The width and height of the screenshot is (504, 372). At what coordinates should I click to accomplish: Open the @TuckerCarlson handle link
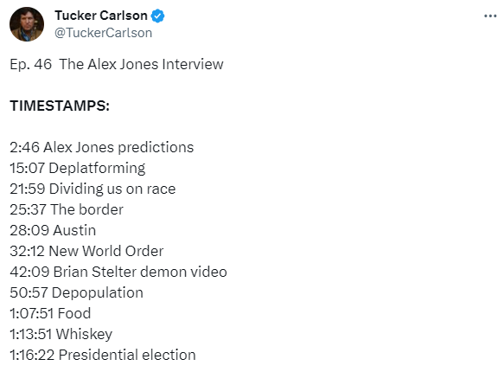click(x=103, y=33)
